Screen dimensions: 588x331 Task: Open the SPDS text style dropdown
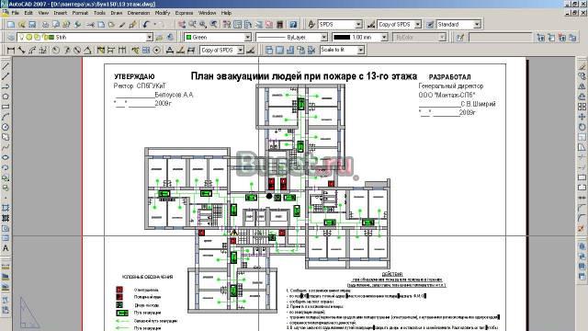(x=358, y=25)
